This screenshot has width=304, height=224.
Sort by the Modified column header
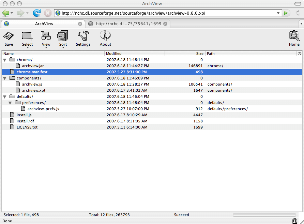tap(135, 54)
